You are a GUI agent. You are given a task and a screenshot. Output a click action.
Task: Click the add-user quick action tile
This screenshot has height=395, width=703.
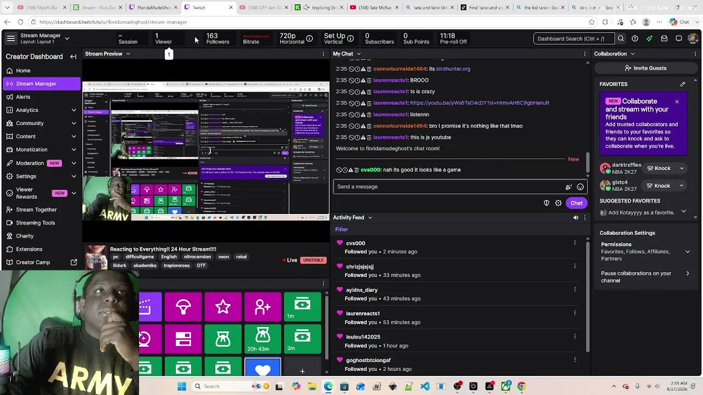tap(263, 307)
